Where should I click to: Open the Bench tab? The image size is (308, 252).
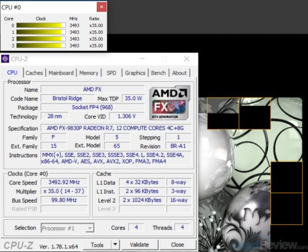(x=158, y=73)
